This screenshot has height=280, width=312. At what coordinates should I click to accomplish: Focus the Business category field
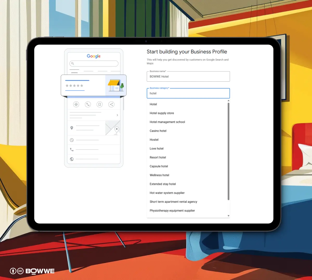[188, 93]
